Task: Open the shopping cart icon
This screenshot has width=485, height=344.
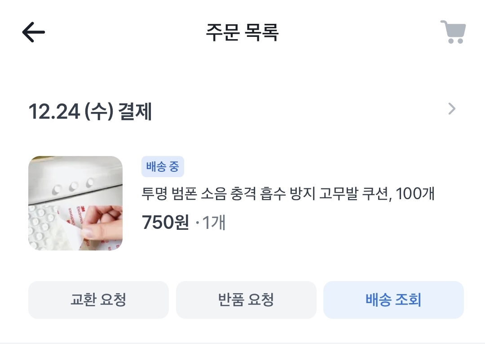Action: click(x=453, y=32)
